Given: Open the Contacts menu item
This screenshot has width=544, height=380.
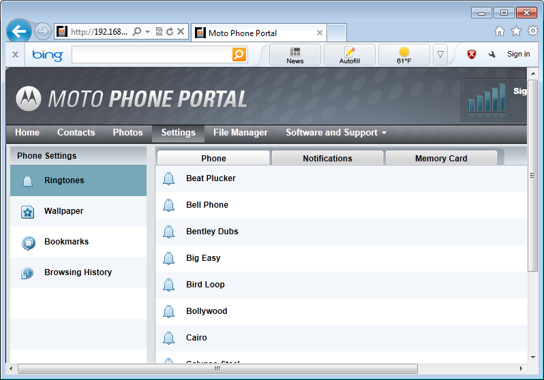Looking at the screenshot, I should pyautogui.click(x=76, y=132).
